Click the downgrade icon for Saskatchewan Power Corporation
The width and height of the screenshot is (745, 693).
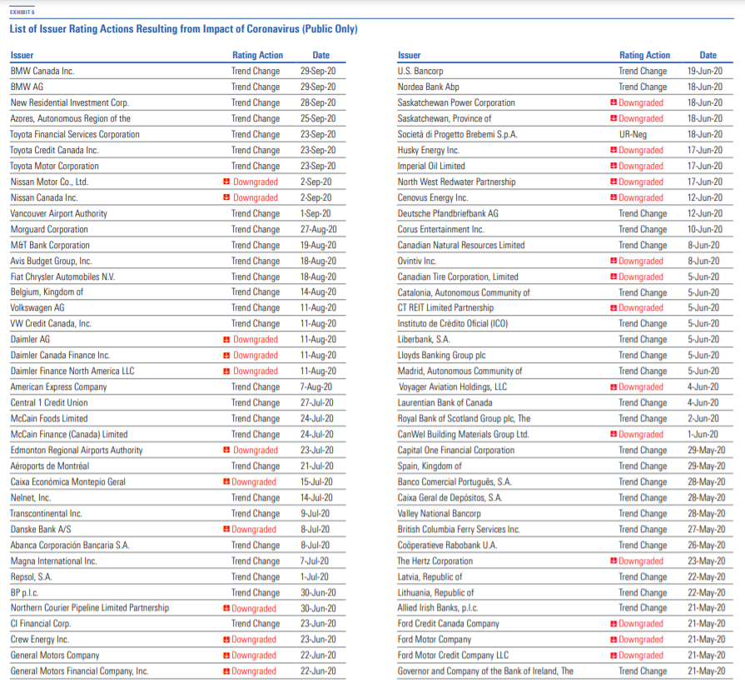point(613,102)
